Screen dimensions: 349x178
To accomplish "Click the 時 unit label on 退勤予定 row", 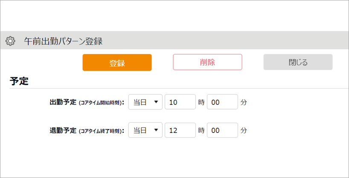I will [201, 131].
